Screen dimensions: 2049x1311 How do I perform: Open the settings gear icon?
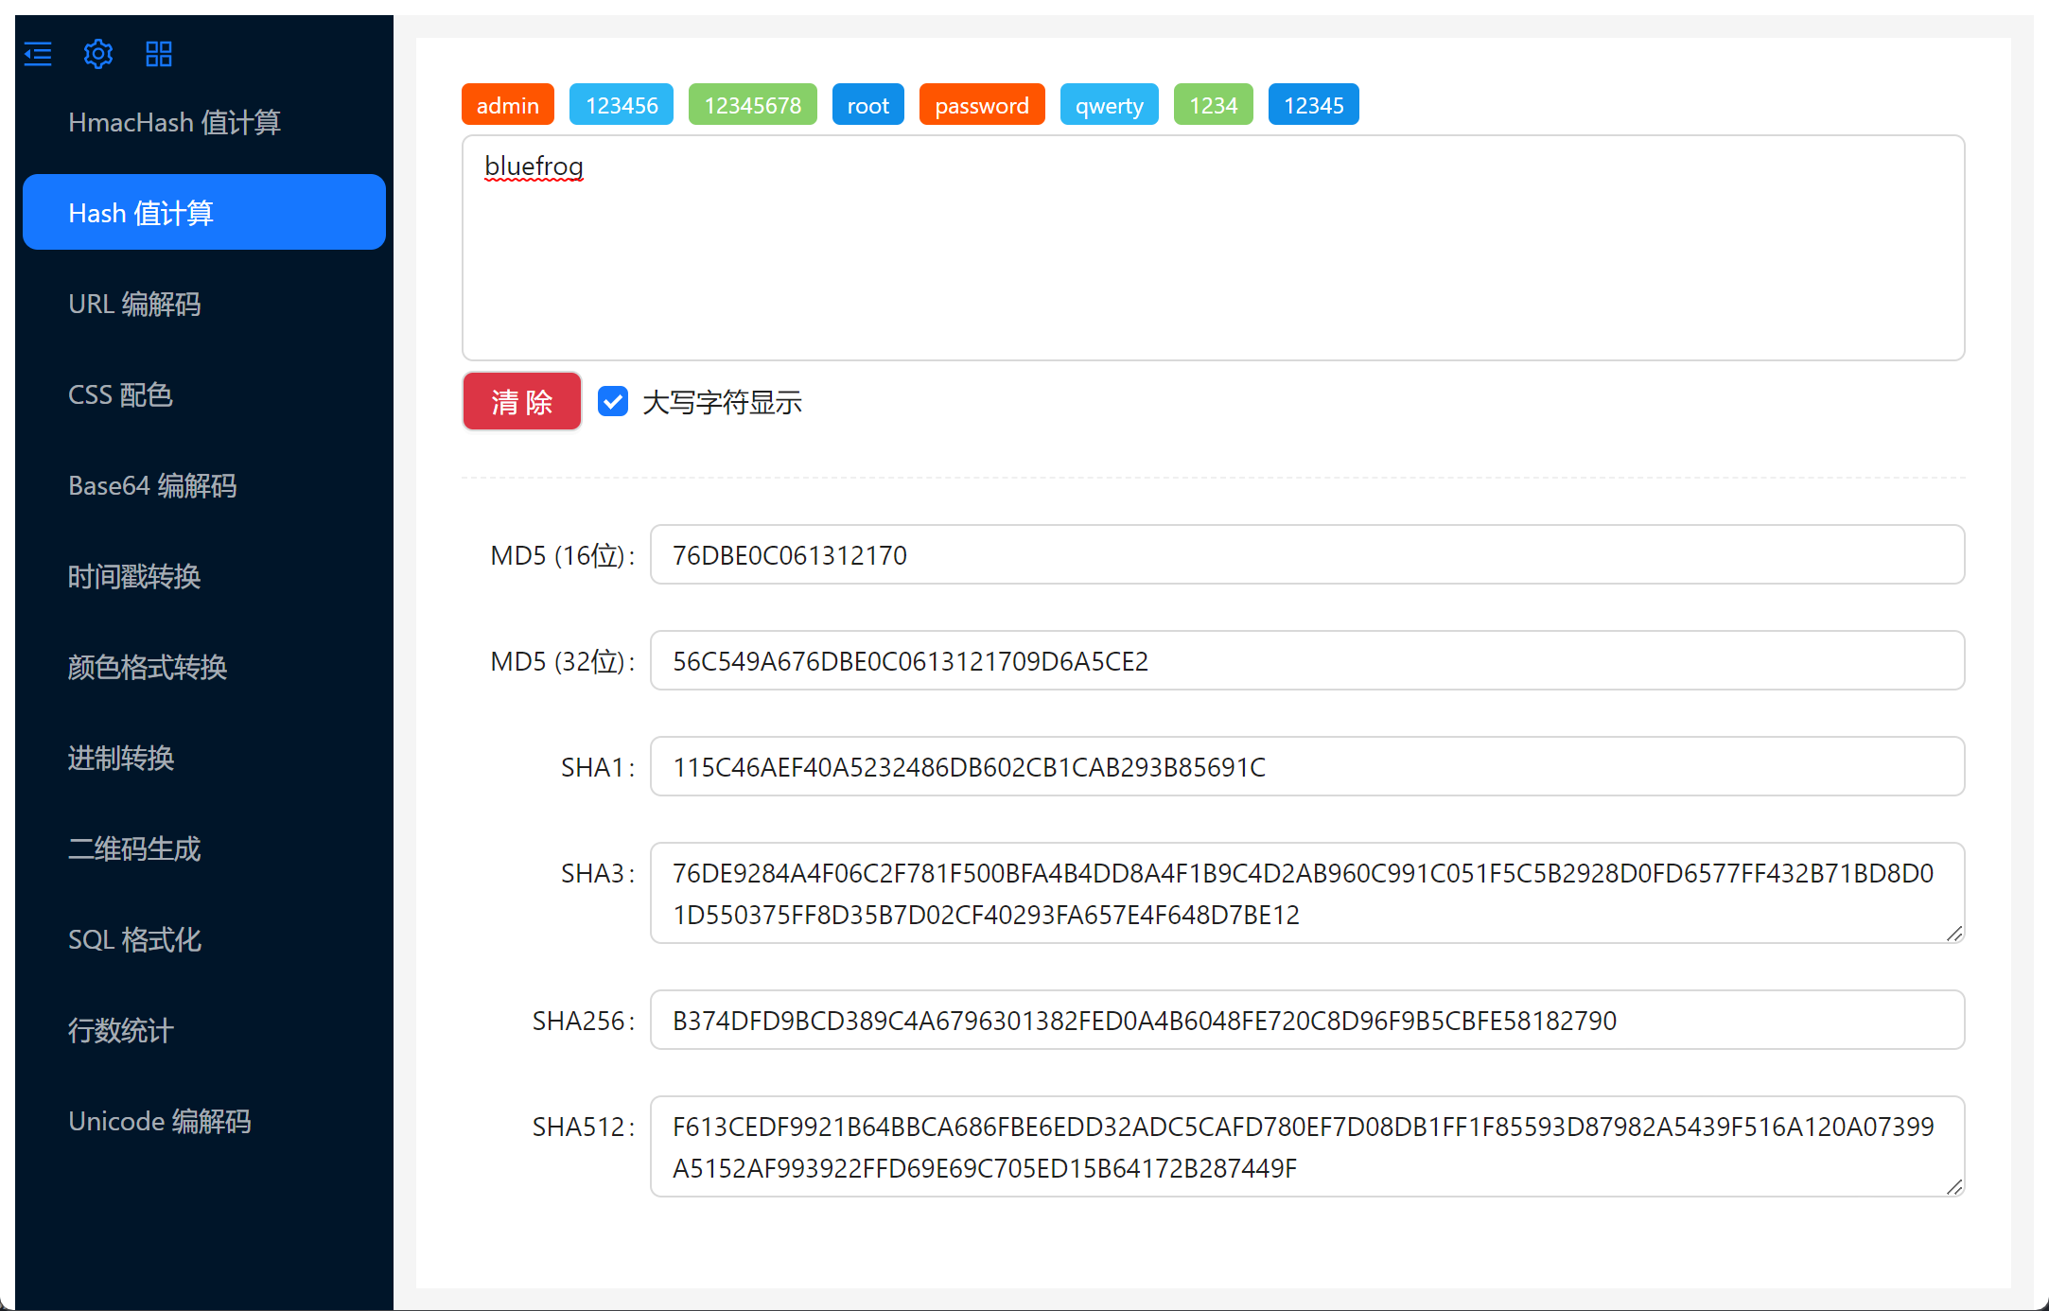click(98, 54)
